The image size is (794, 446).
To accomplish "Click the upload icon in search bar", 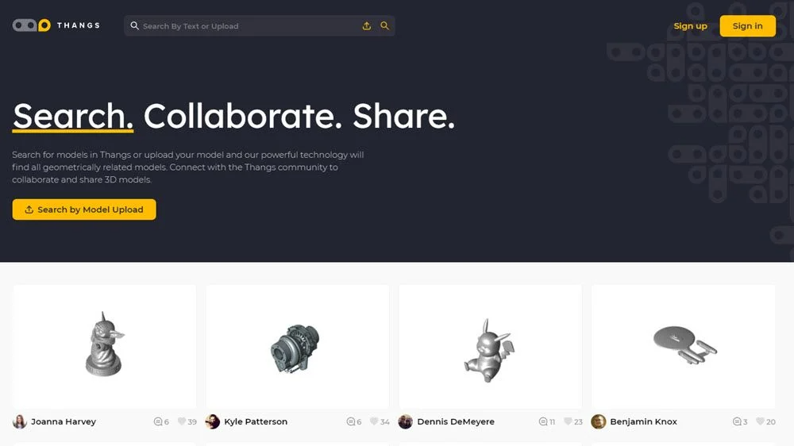I will 367,26.
